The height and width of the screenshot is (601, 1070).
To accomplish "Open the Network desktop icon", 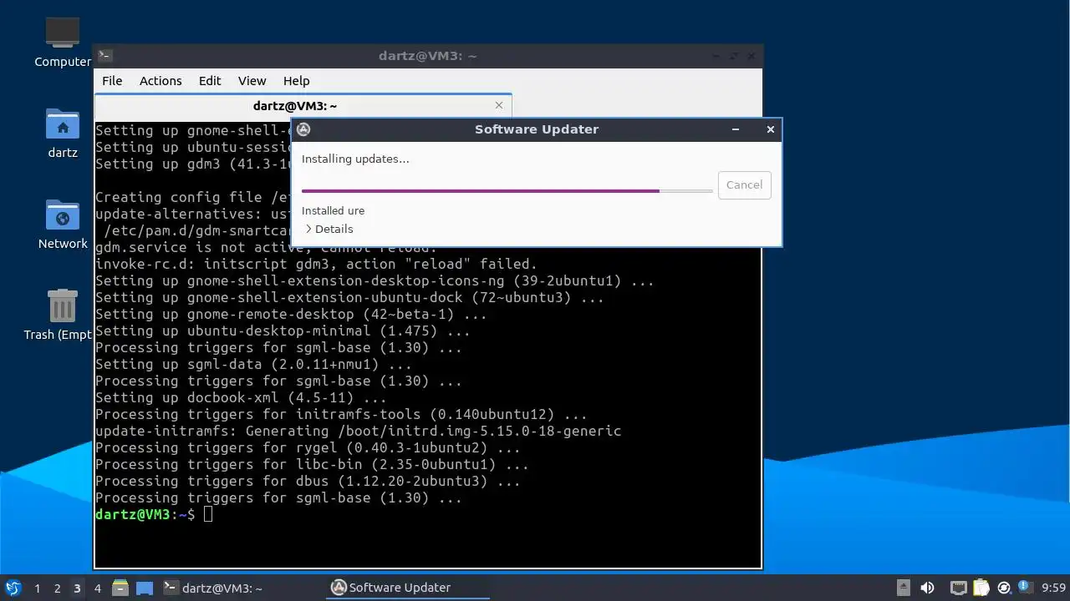I will pyautogui.click(x=63, y=225).
